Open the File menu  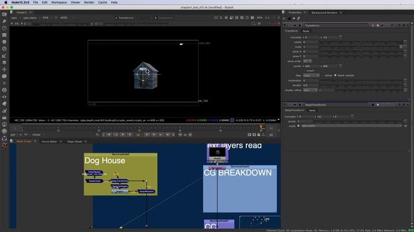click(x=36, y=3)
